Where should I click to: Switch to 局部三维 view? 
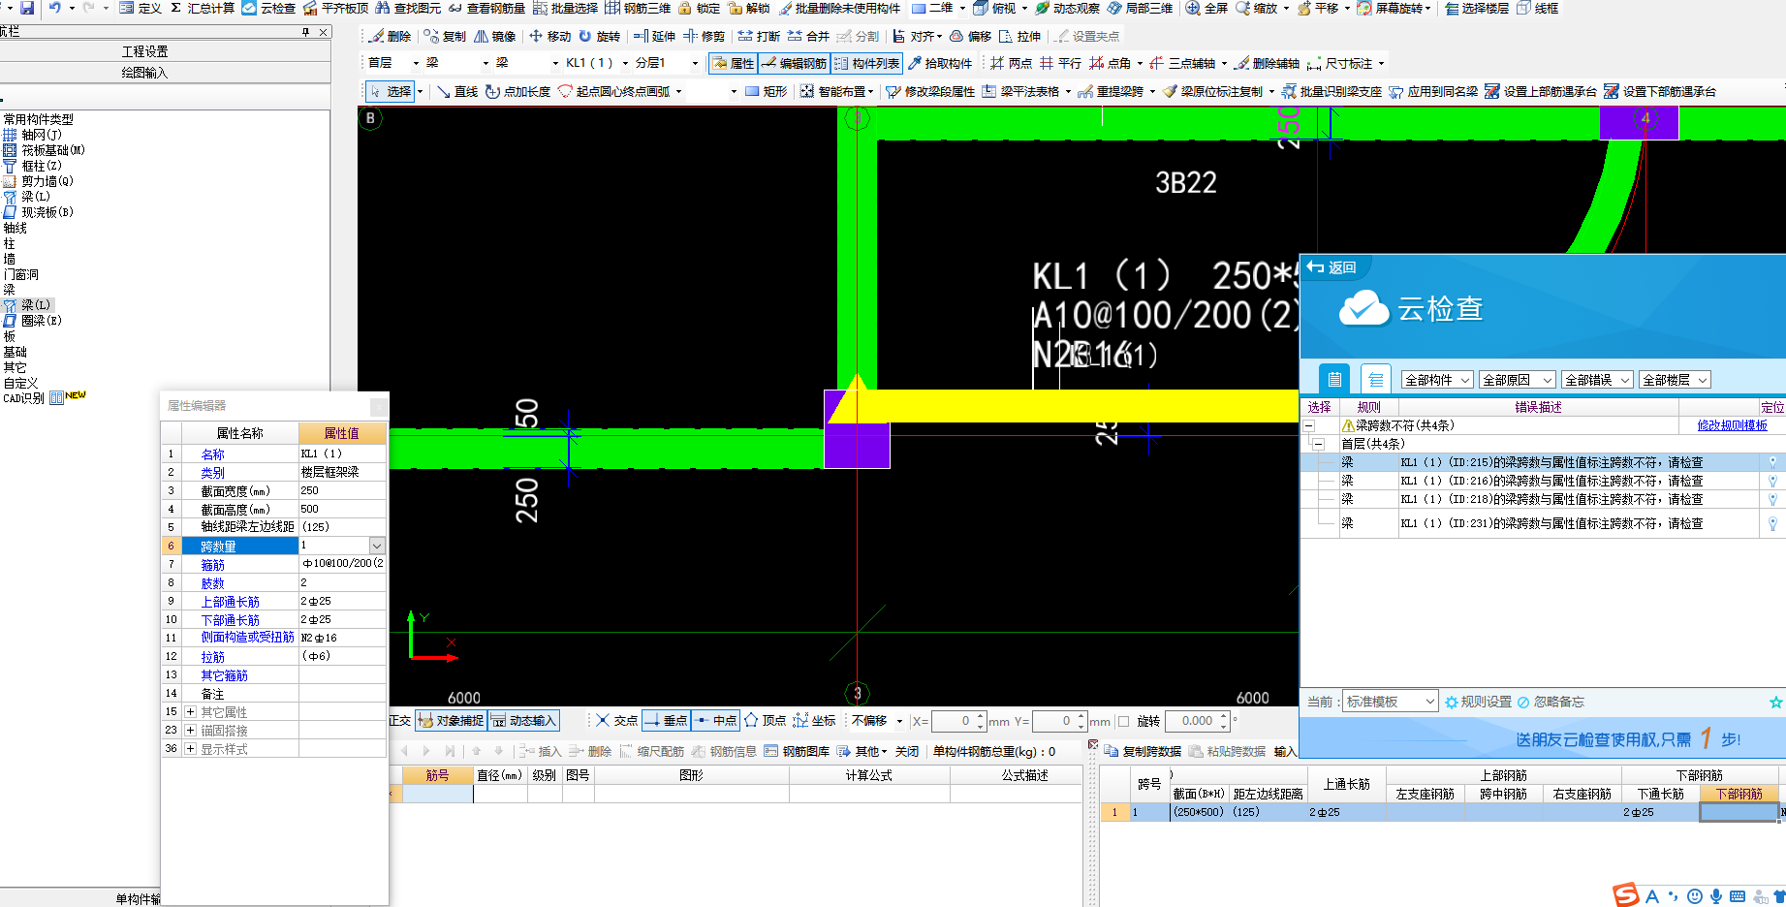tap(1140, 8)
